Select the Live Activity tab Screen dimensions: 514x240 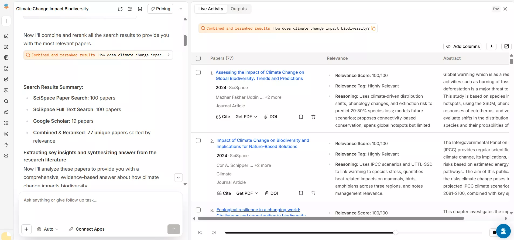click(x=211, y=9)
